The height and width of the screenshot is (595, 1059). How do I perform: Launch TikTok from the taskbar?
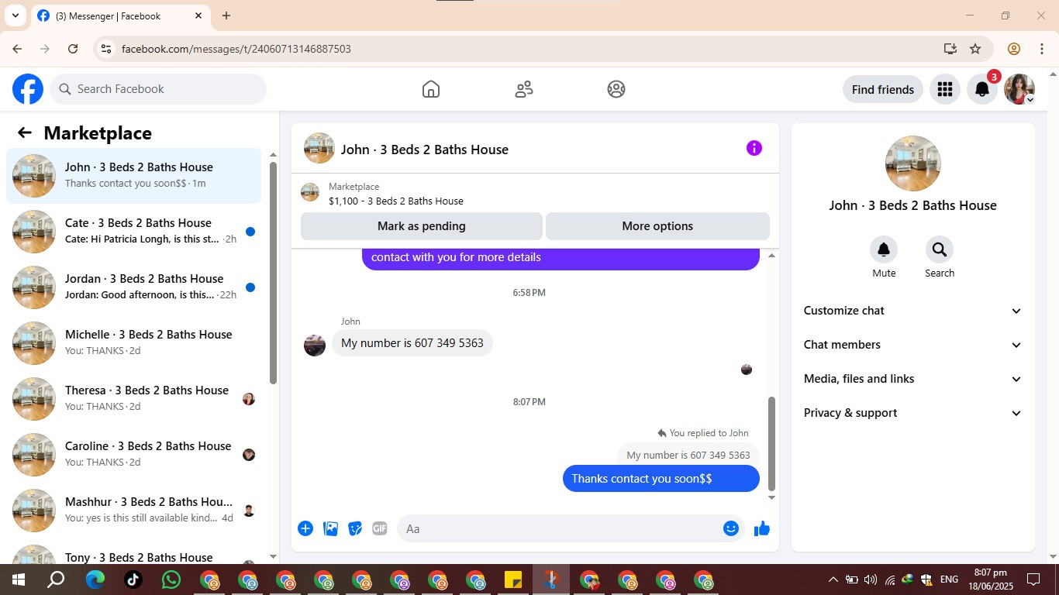pyautogui.click(x=133, y=580)
